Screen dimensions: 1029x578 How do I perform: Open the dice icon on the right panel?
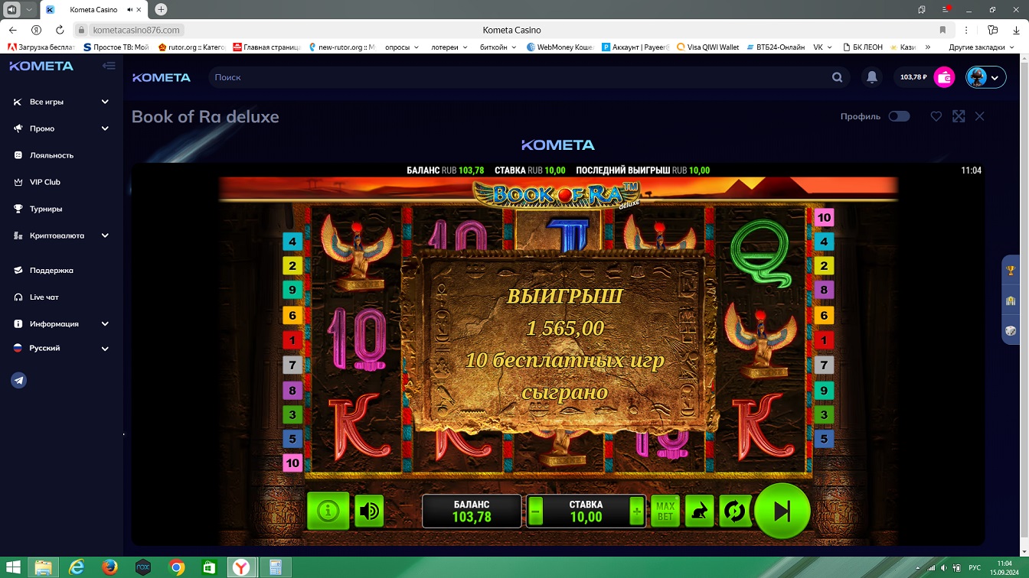pos(1011,331)
